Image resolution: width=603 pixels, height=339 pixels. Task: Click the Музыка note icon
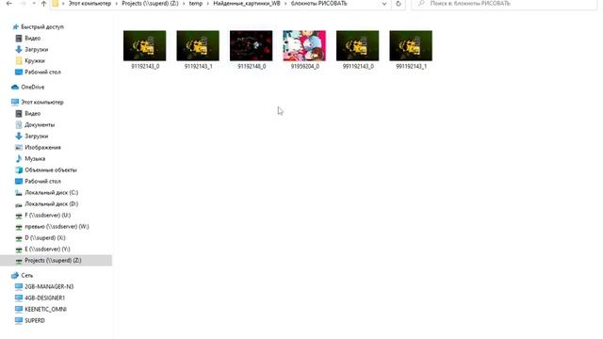pyautogui.click(x=19, y=159)
